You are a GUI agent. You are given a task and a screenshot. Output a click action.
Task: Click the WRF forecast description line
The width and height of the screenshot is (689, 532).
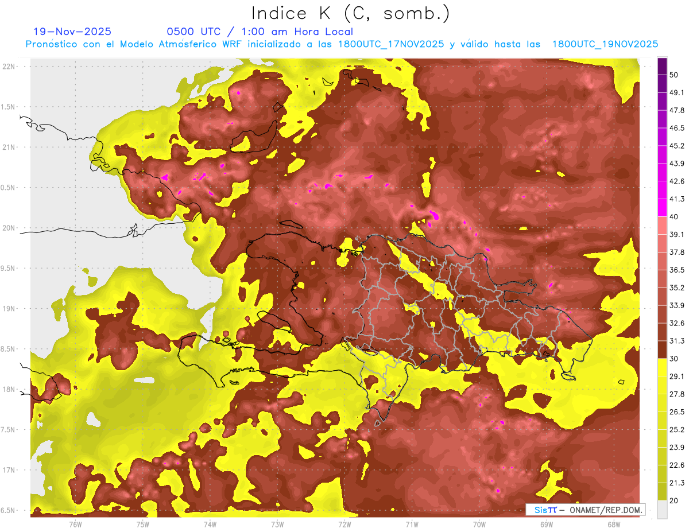click(x=342, y=44)
